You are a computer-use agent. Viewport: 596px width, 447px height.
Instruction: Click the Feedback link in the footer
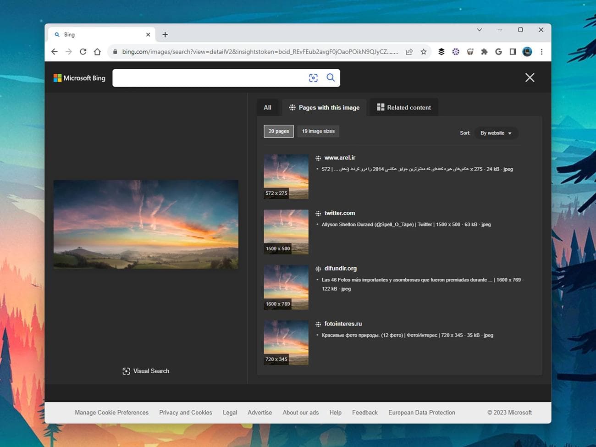[364, 412]
